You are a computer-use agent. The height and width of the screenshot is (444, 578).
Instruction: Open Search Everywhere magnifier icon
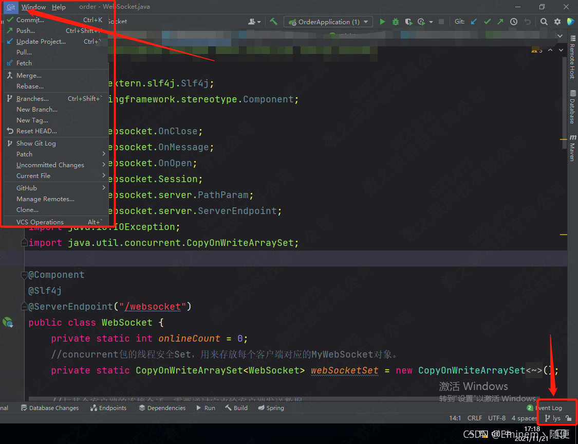coord(544,22)
